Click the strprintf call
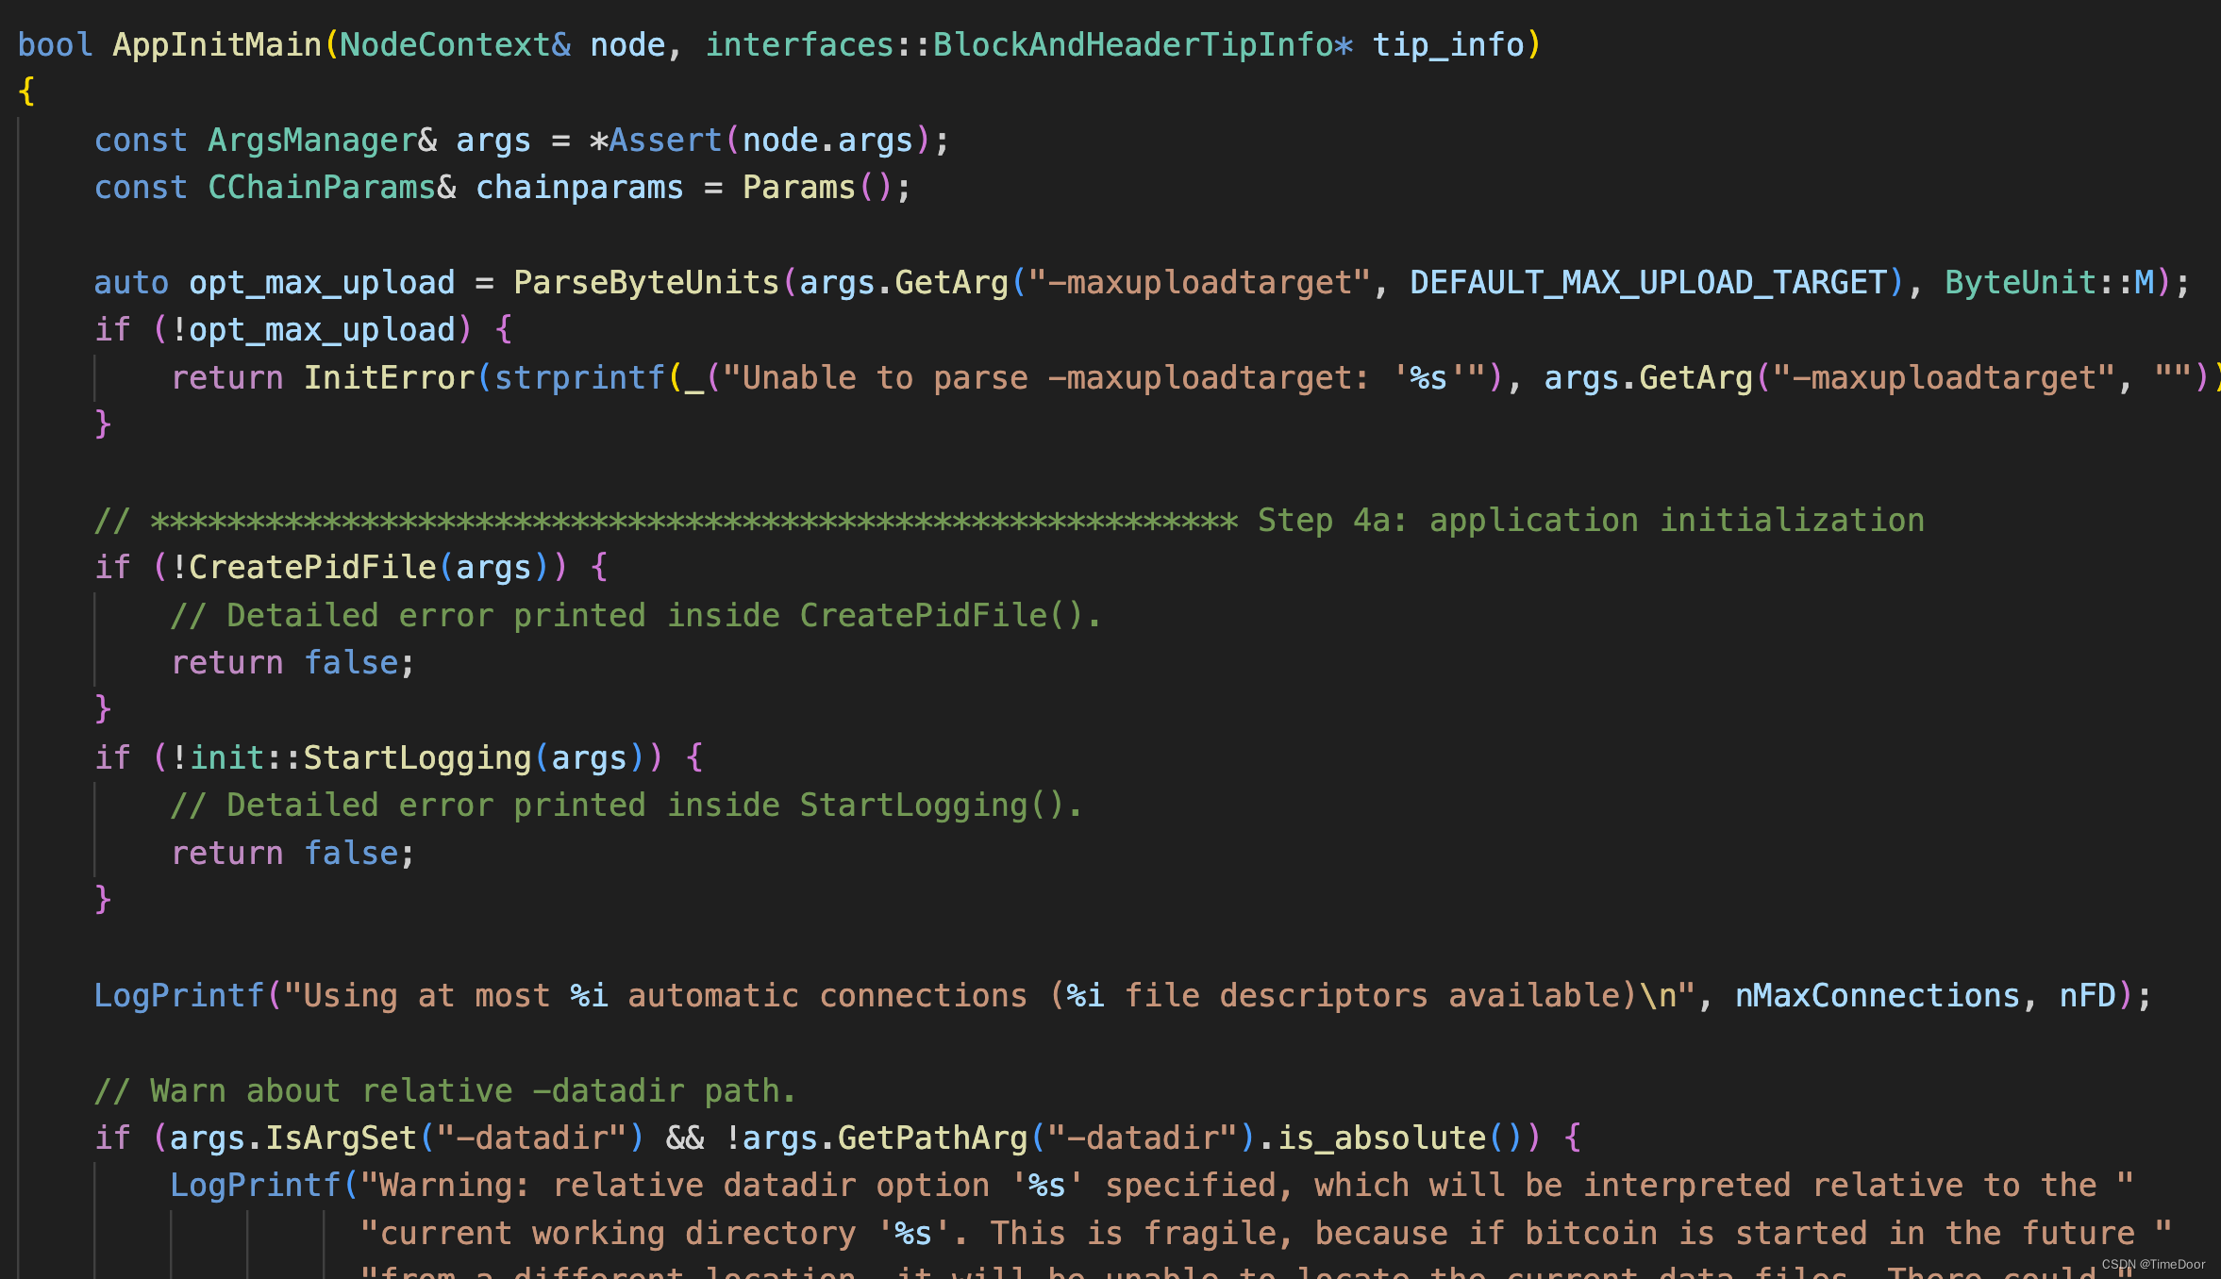The image size is (2221, 1279). coord(579,377)
